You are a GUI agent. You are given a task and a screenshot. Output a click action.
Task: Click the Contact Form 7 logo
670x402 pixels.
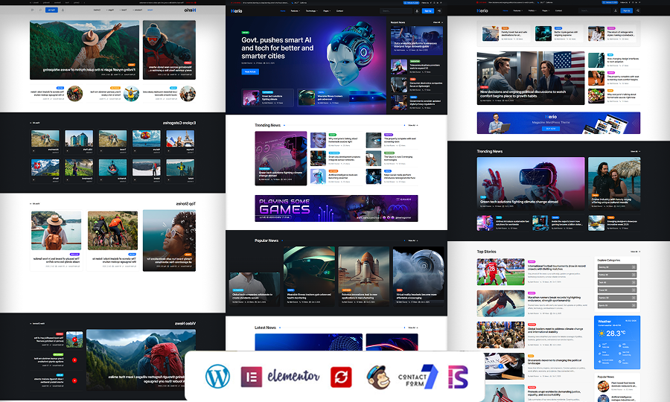tap(418, 377)
